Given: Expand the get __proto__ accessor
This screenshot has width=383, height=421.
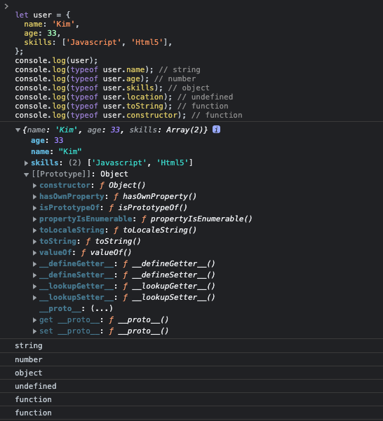Looking at the screenshot, I should pos(34,320).
